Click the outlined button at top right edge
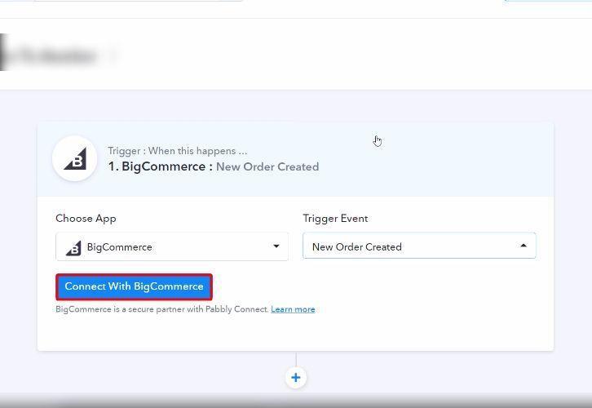Image resolution: width=592 pixels, height=408 pixels. (x=546, y=1)
